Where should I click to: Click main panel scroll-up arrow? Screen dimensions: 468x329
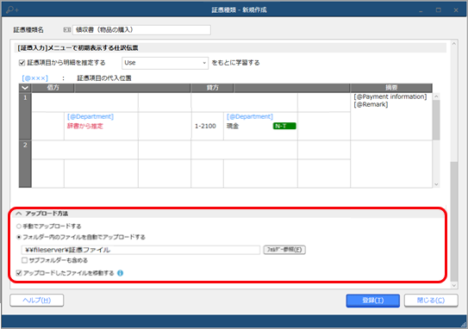(454, 44)
